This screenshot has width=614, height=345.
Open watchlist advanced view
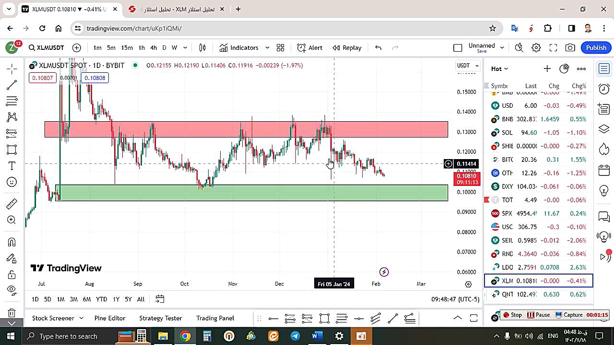(564, 69)
